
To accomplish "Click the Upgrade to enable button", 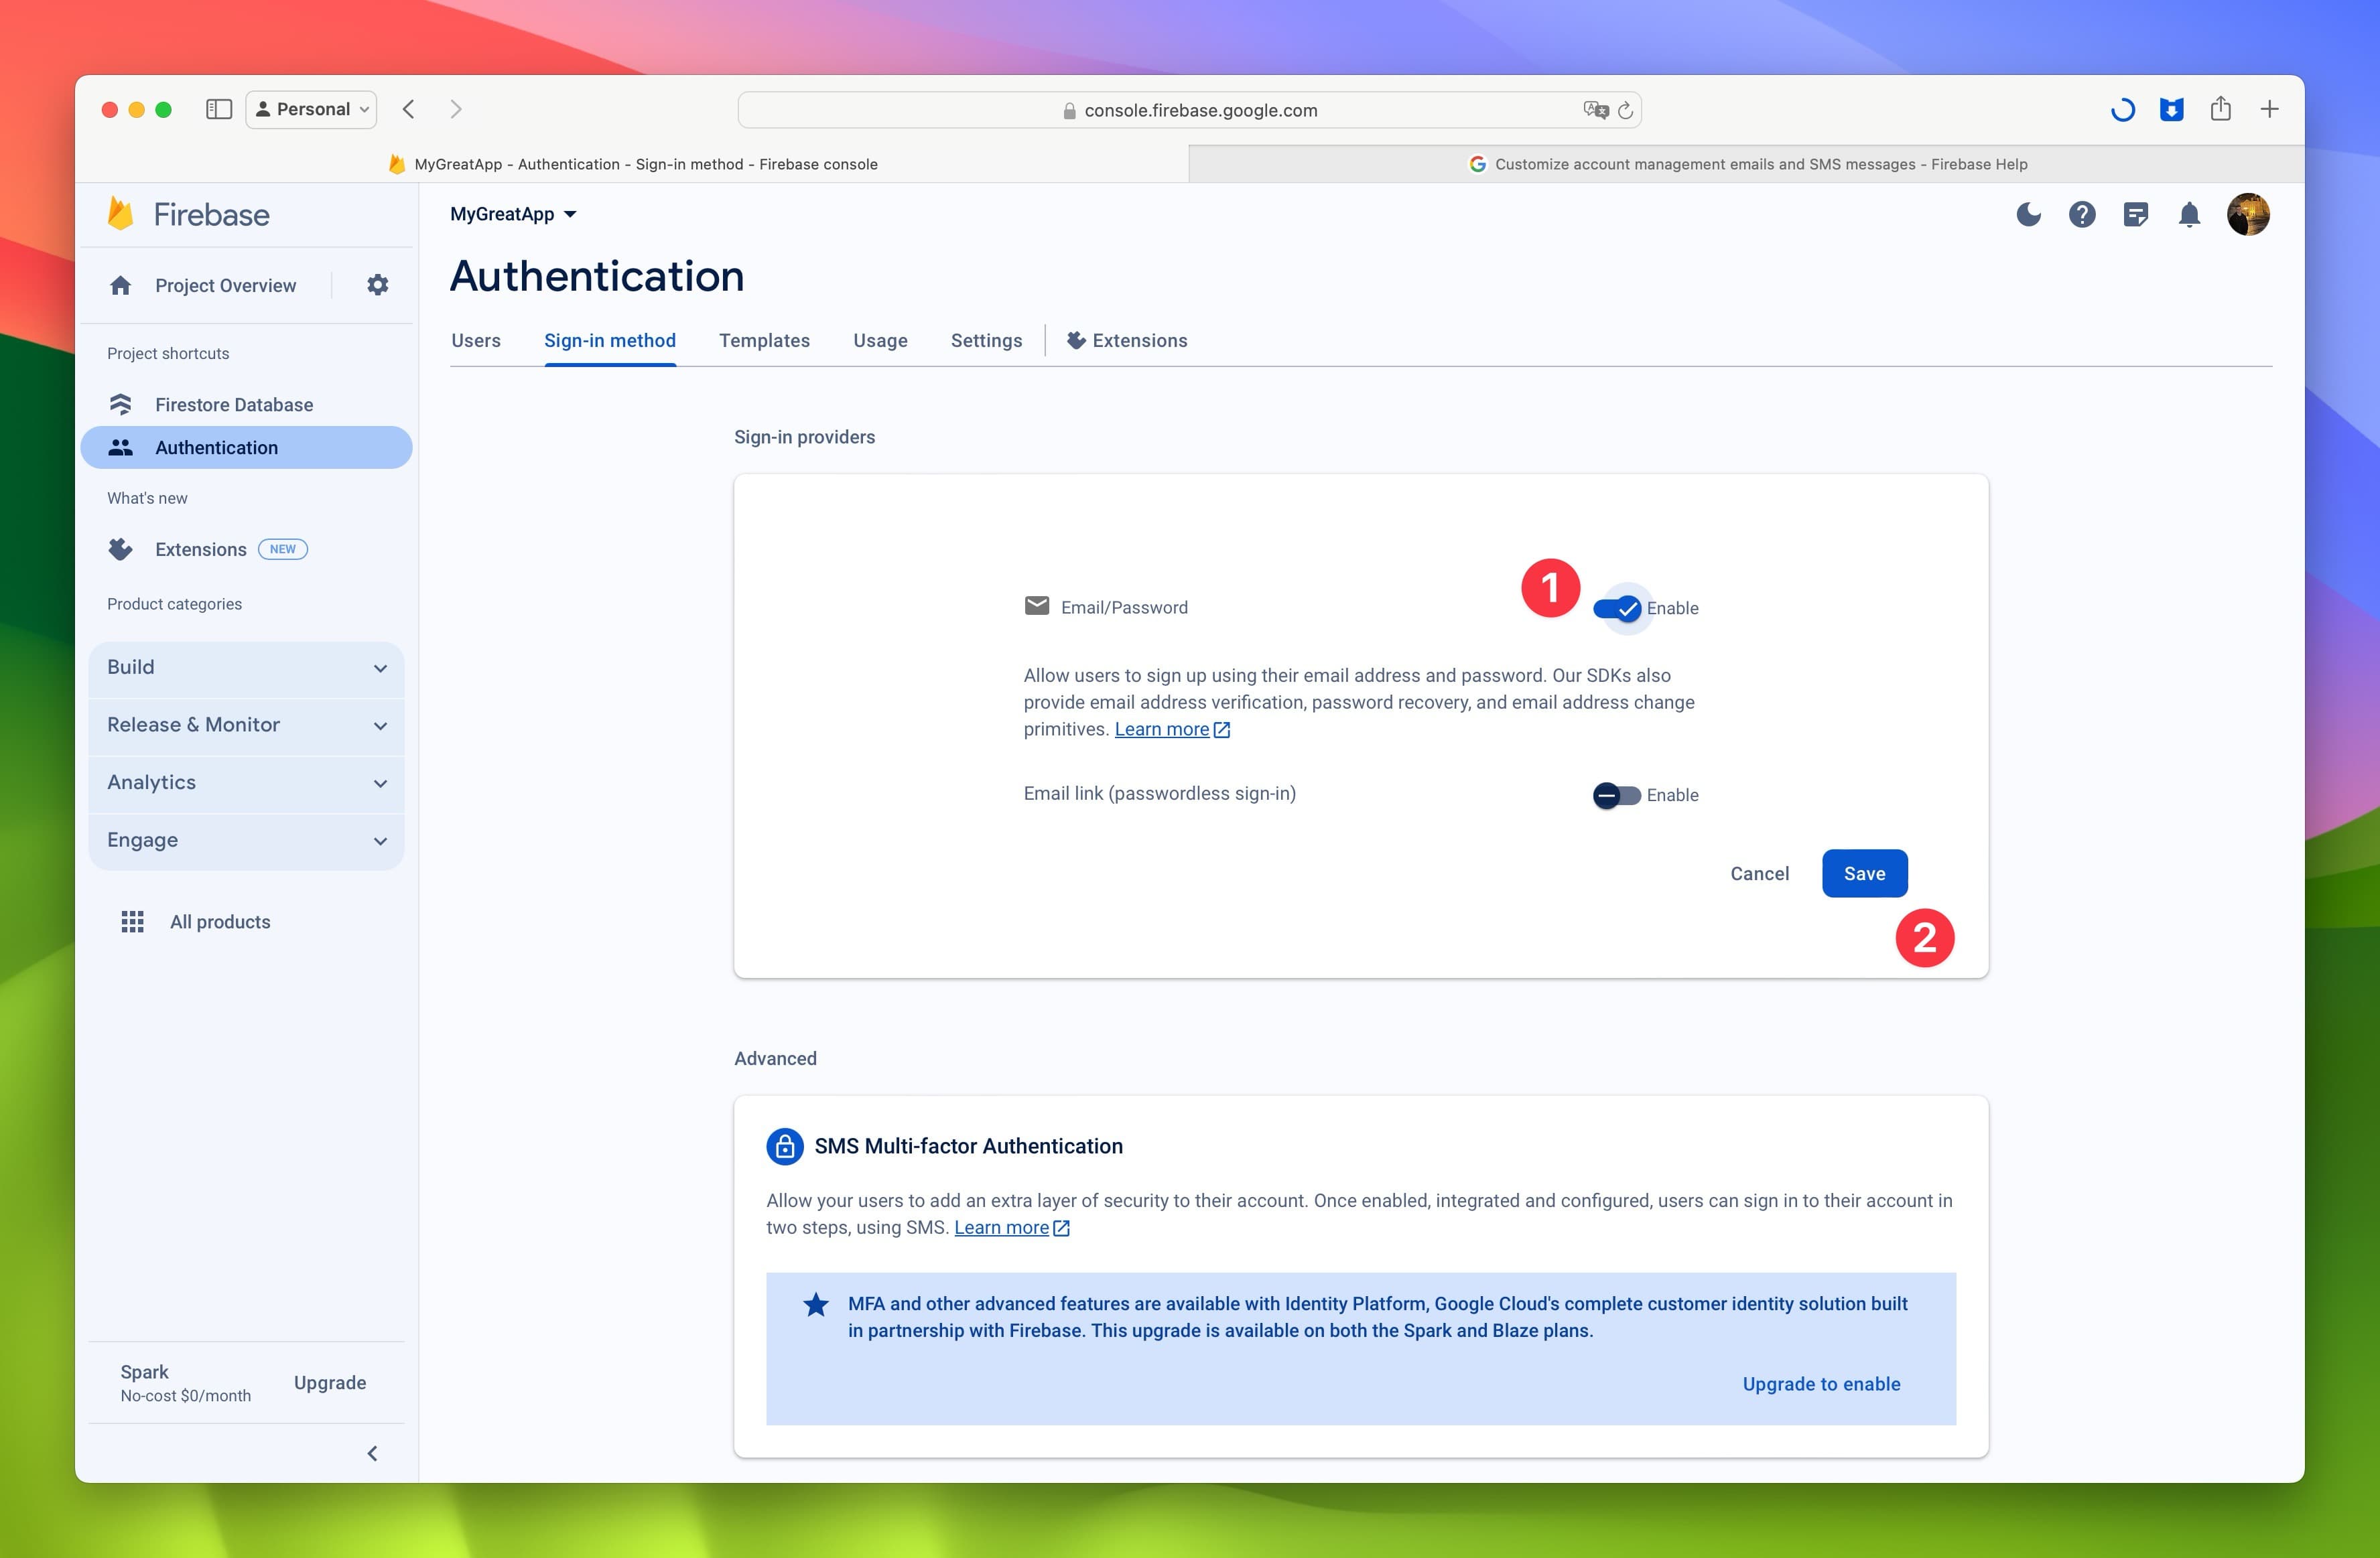I will coord(1821,1383).
